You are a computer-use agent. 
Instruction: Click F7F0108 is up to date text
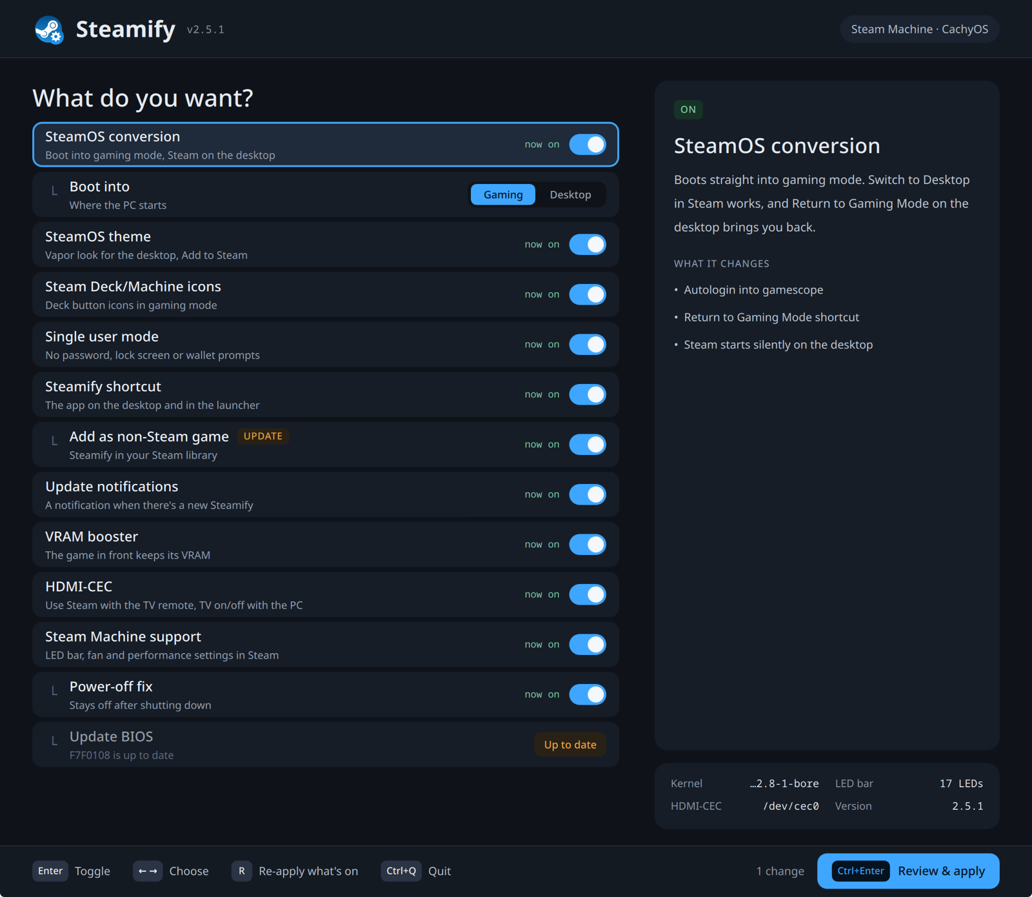pyautogui.click(x=122, y=756)
